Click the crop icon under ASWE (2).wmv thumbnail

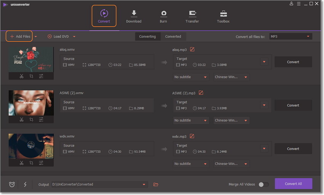click(31, 120)
